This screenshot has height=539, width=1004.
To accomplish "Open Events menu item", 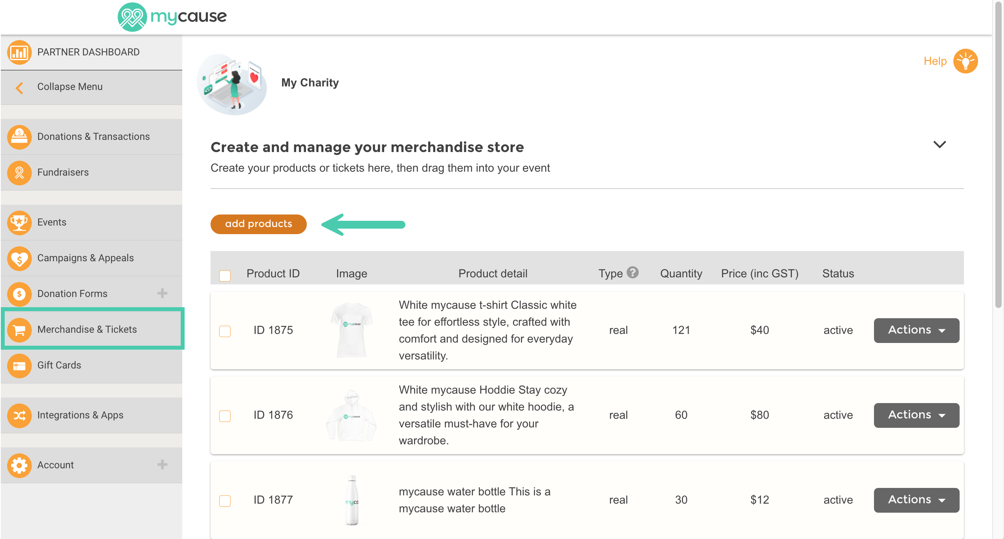I will click(x=92, y=222).
